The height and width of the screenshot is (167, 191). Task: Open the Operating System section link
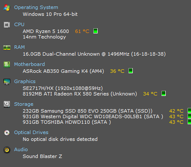pos(36,7)
